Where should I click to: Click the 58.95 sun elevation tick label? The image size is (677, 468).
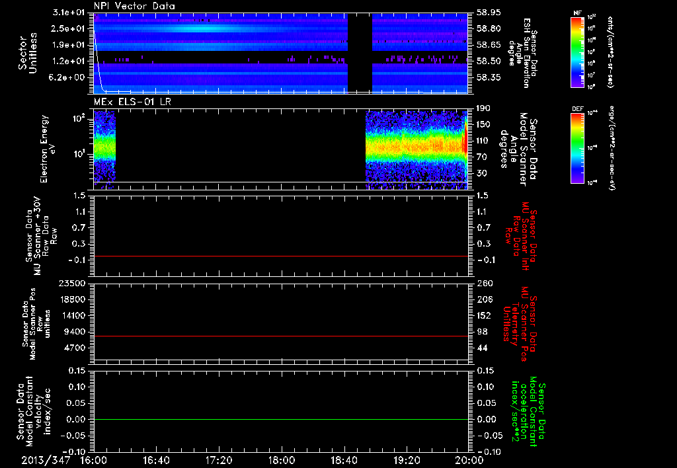[489, 13]
